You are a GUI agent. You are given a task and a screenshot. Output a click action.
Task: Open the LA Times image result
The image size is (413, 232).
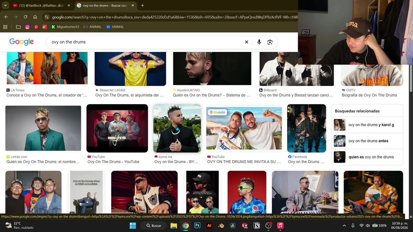click(47, 68)
